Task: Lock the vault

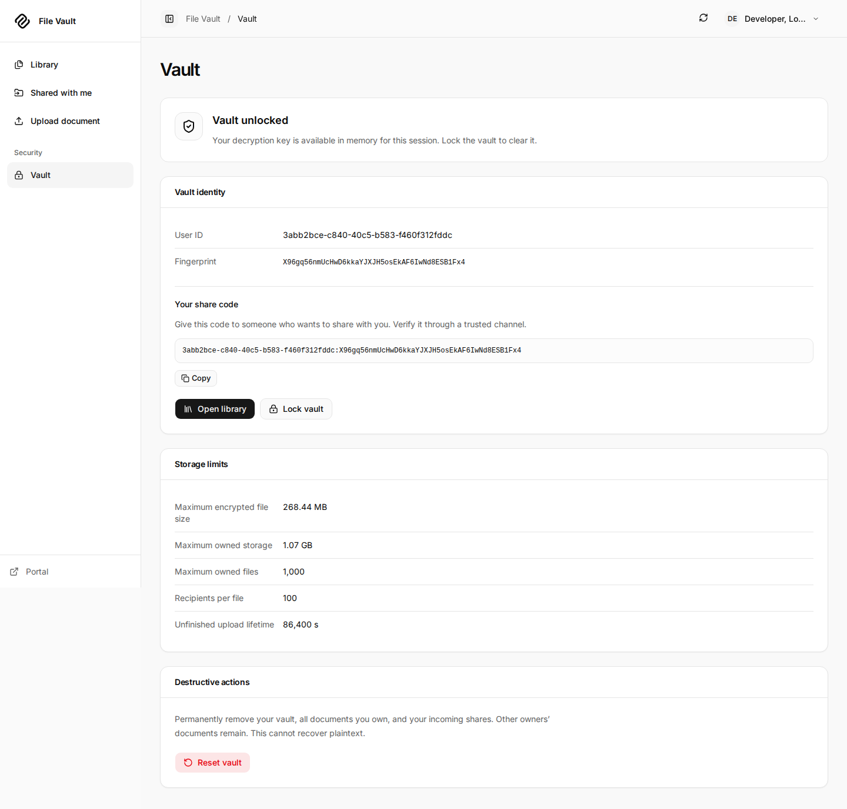Action: point(296,409)
